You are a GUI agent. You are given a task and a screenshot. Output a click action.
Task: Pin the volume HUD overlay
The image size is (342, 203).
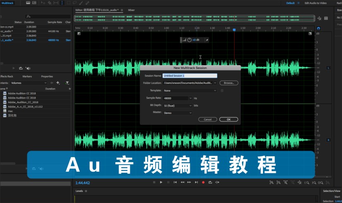207,40
